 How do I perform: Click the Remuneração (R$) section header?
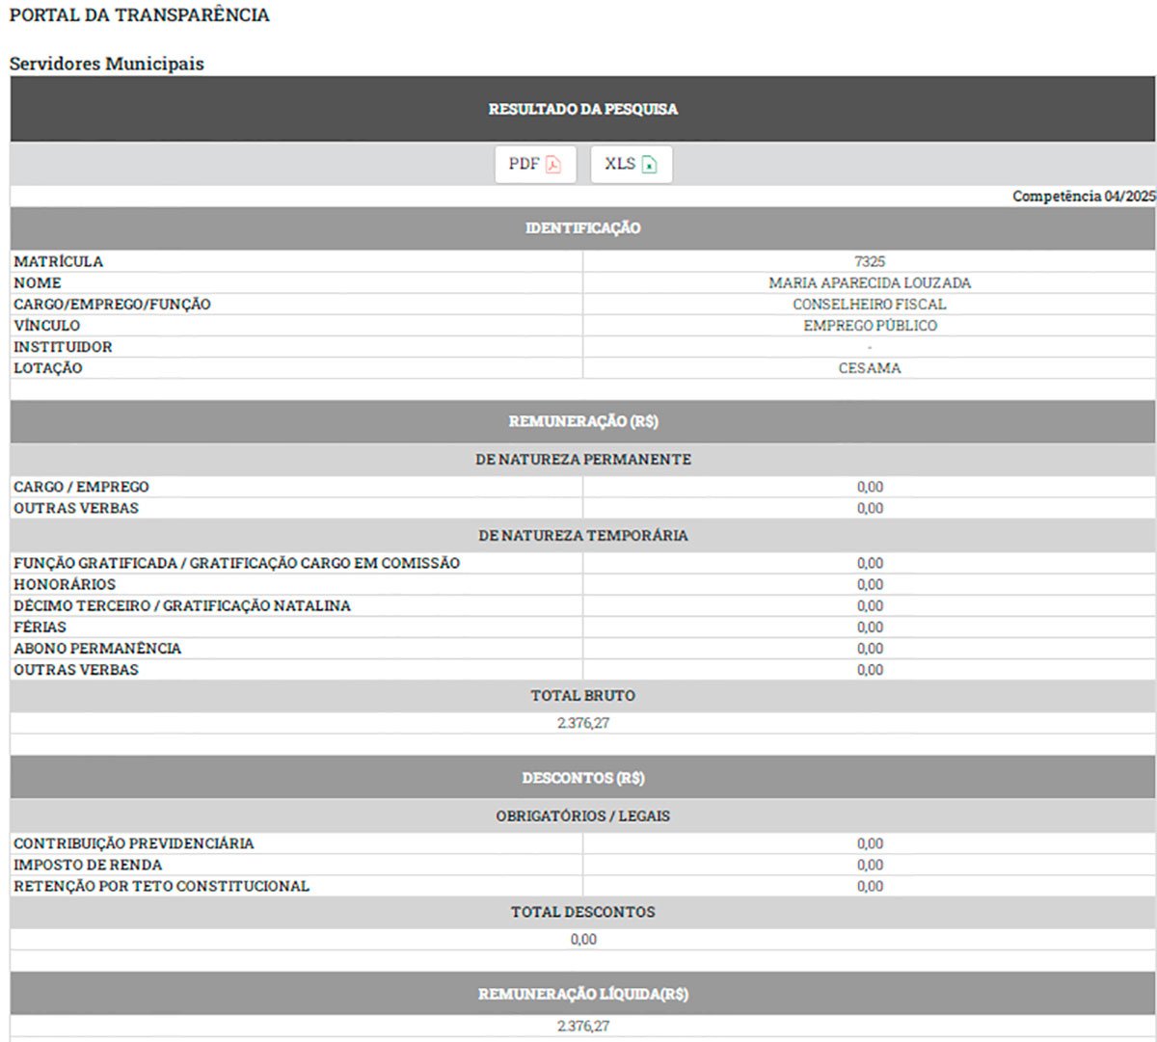[x=583, y=421]
